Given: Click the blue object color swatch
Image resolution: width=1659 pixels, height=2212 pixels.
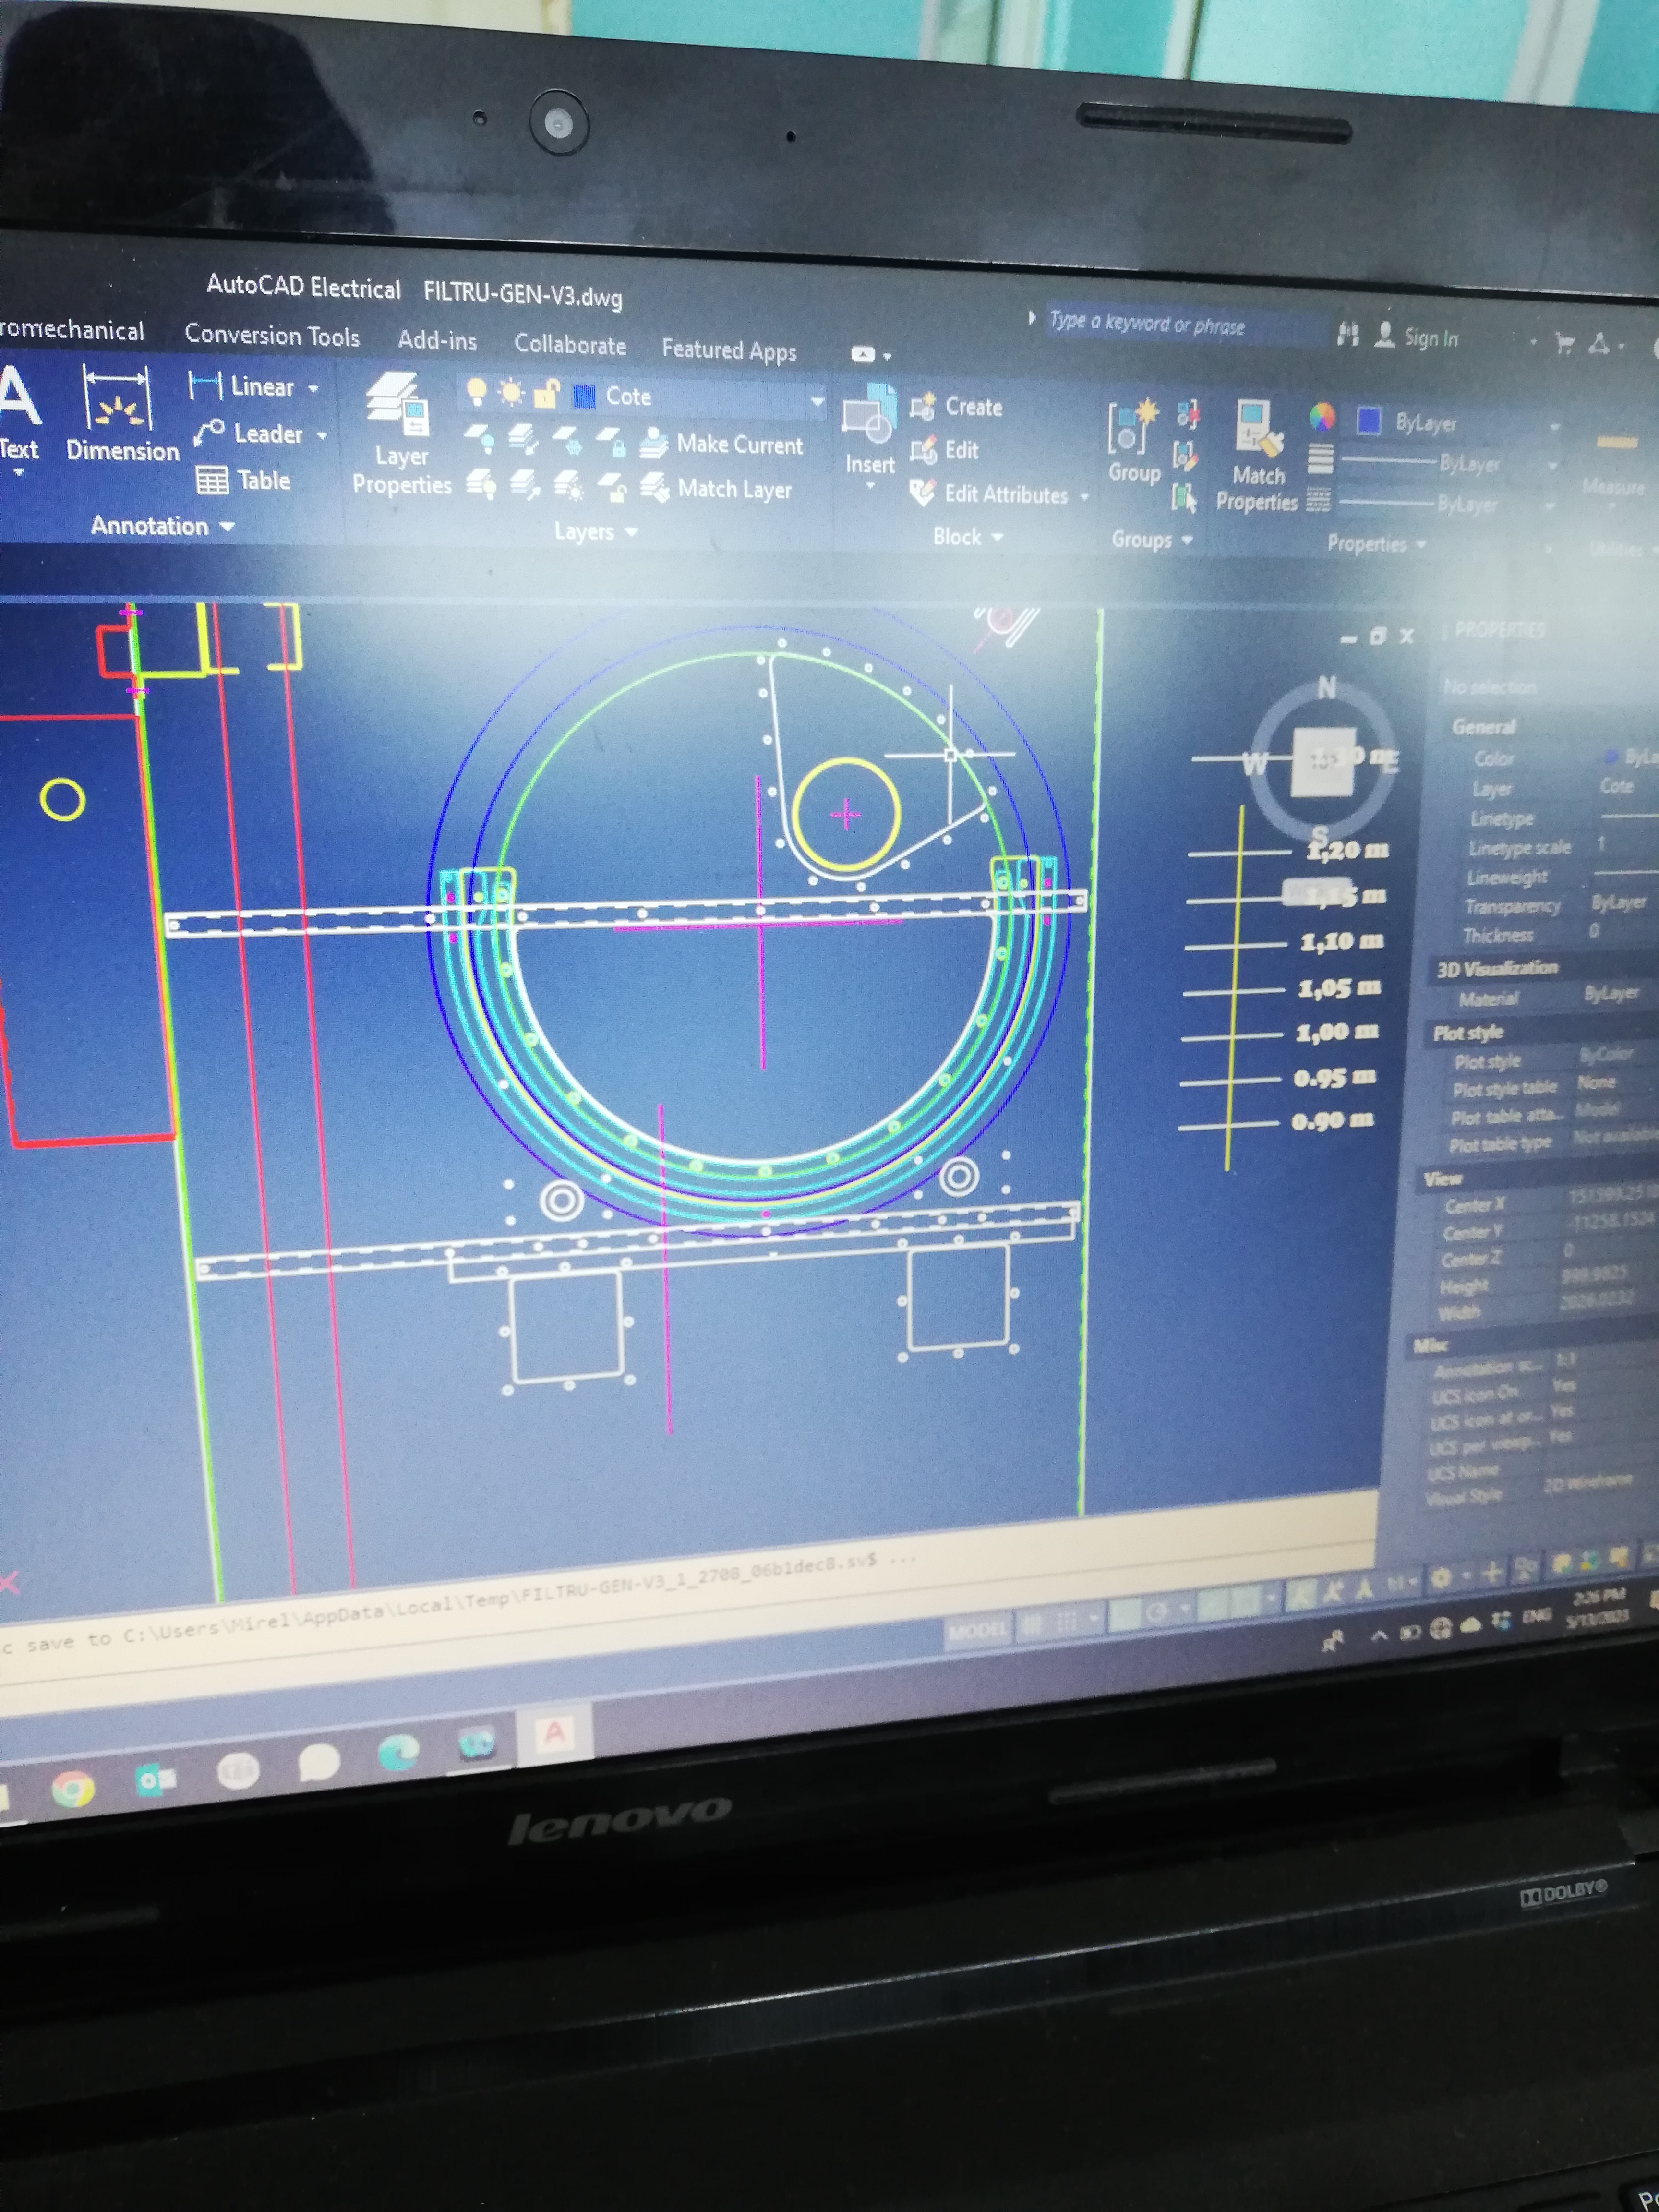Looking at the screenshot, I should (x=1369, y=421).
